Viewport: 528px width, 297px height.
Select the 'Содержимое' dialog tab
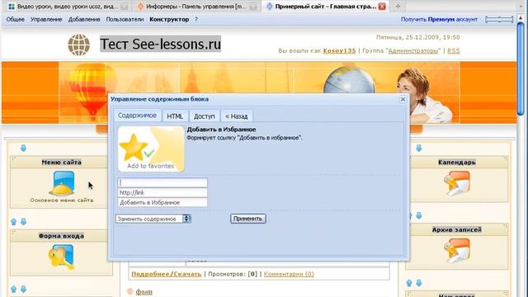click(137, 115)
